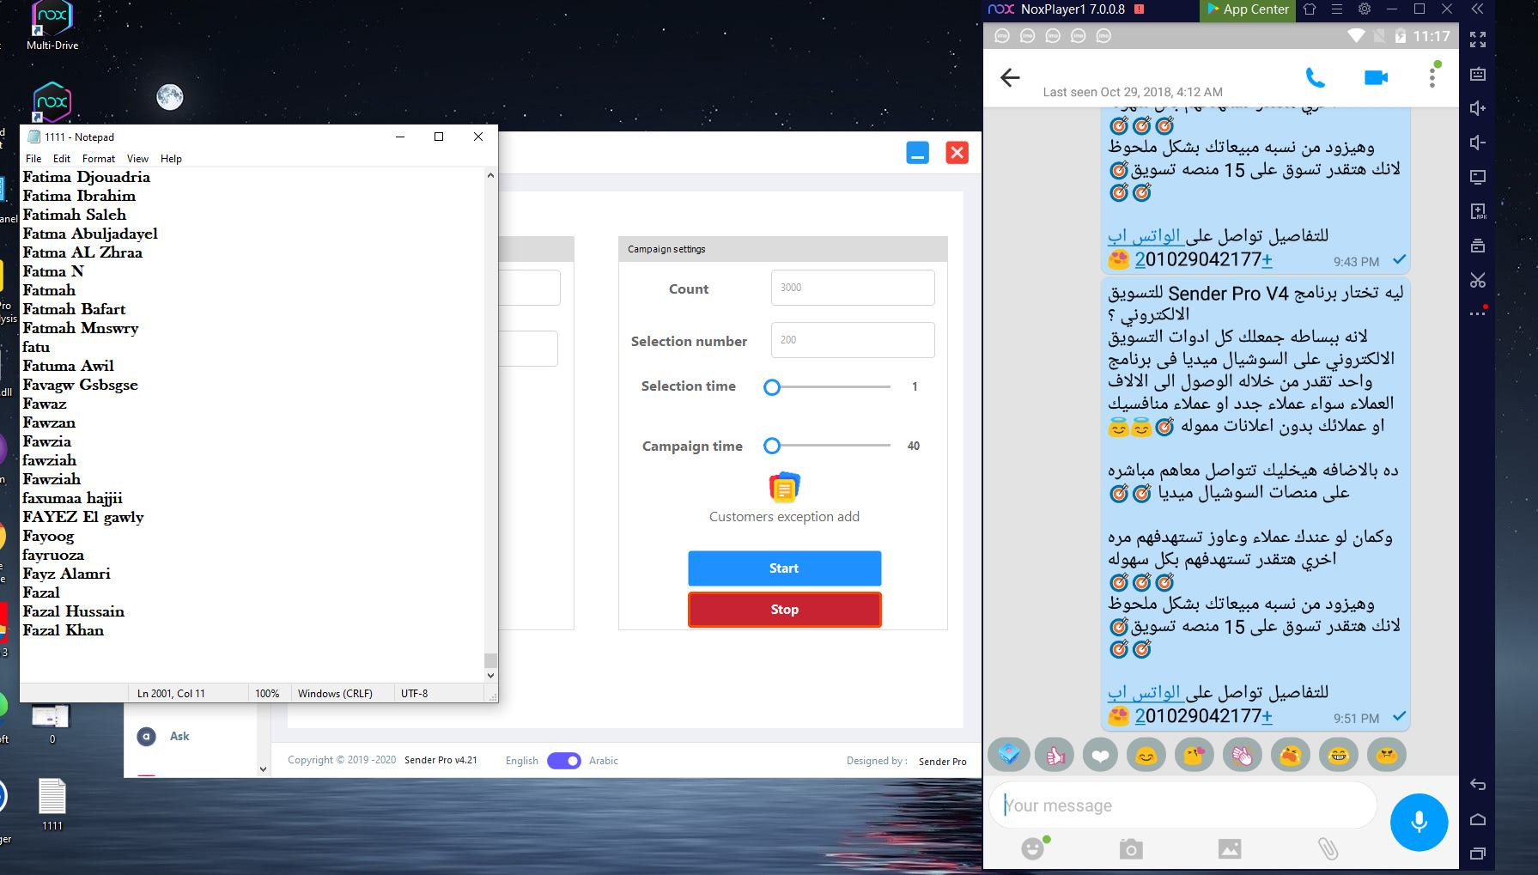Click the line 'Fatima Djouadria' in Notepad
This screenshot has width=1538, height=875.
[87, 177]
